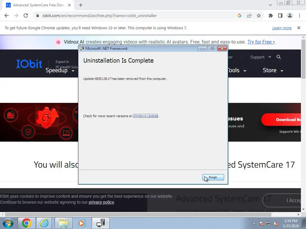This screenshot has height=229, width=306.
Task: Open the Windows Start menu
Action: [8, 223]
